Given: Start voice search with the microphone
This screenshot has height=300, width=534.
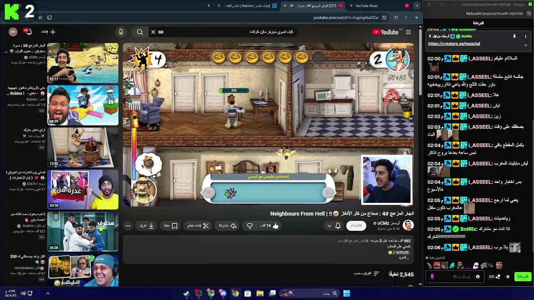Looking at the screenshot, I should (x=121, y=32).
